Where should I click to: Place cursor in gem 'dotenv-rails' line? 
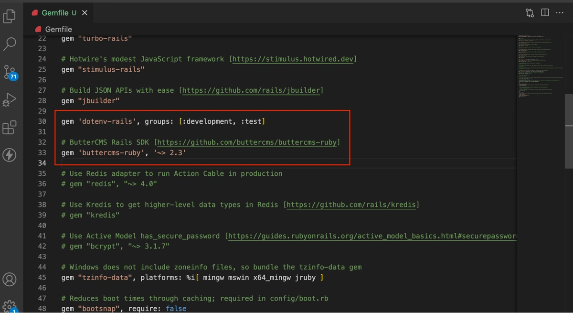(163, 121)
